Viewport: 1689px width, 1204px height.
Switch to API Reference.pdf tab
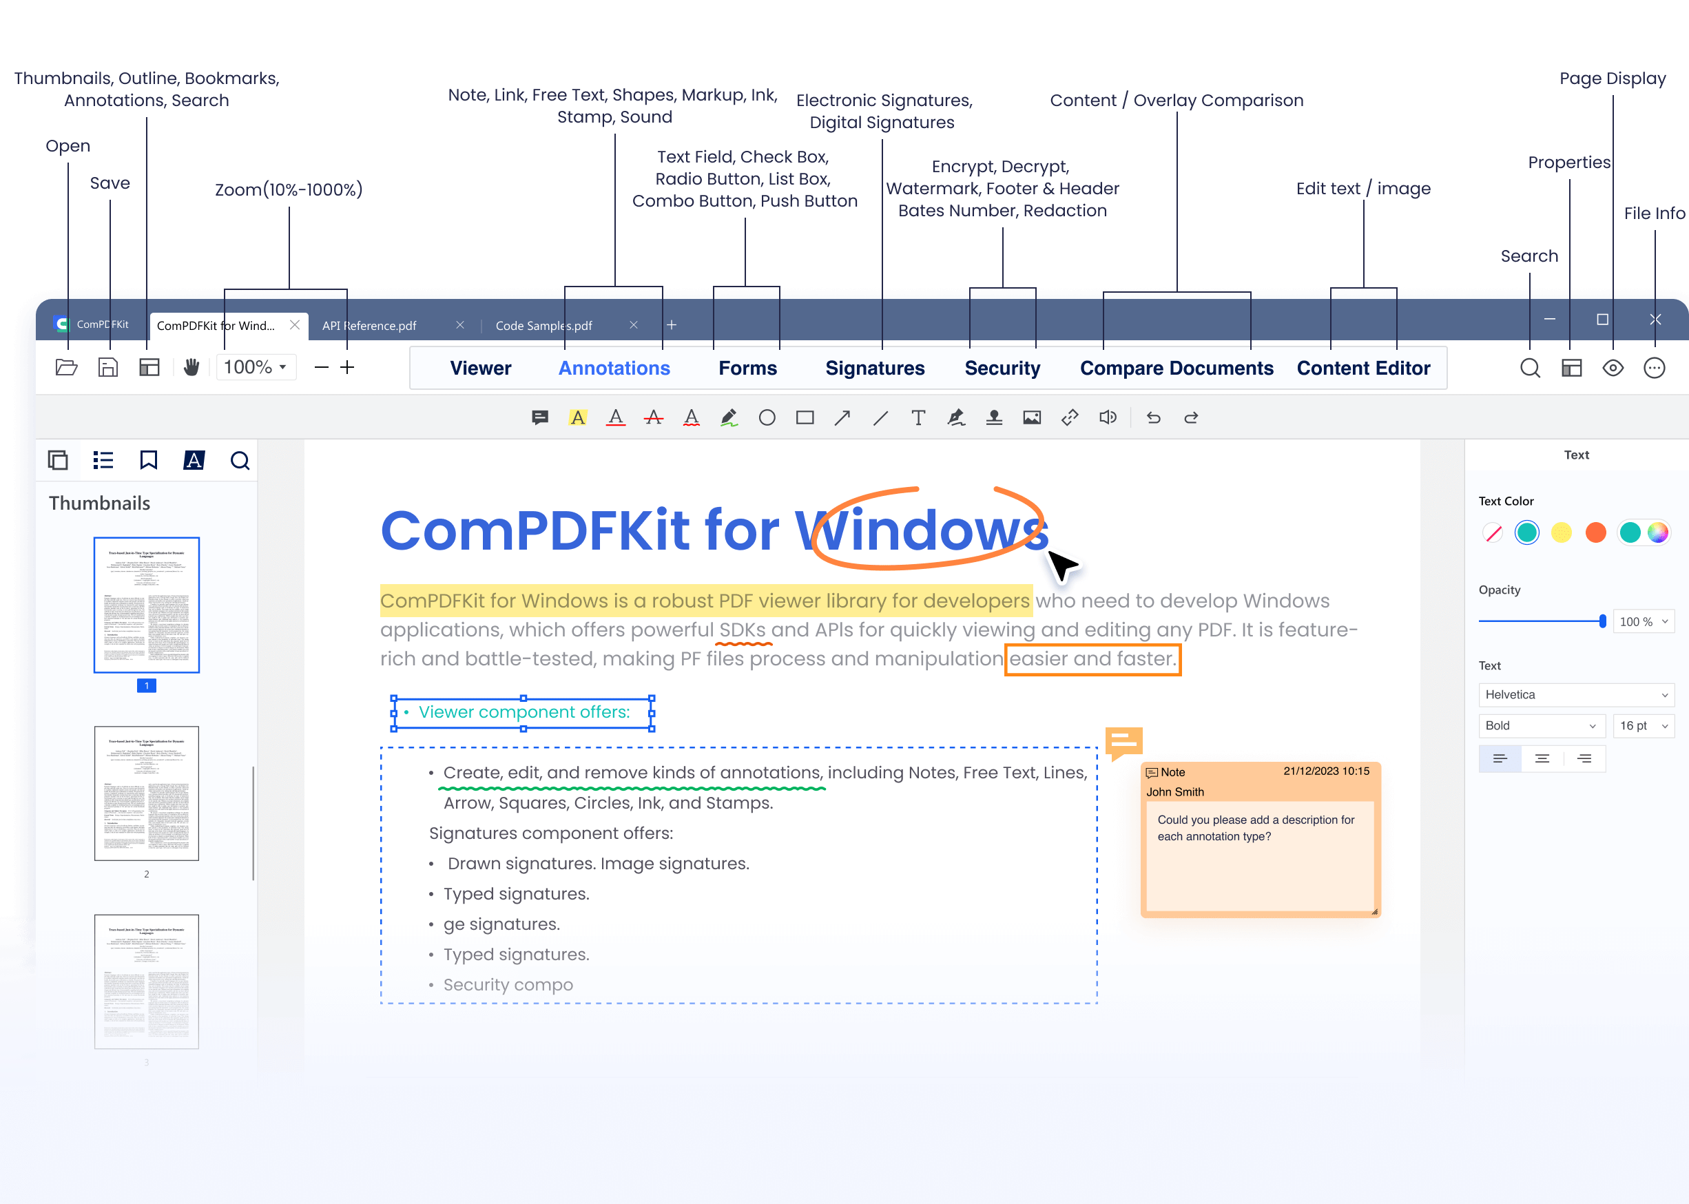[369, 326]
